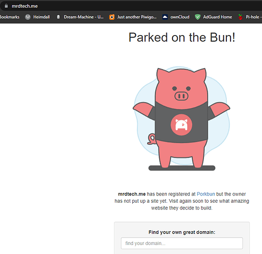Open the Dream-Machine bookmark favicon
262x254 pixels.
pos(59,17)
